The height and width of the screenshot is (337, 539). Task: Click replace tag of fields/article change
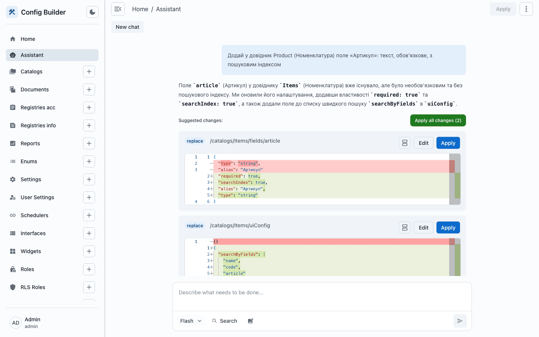195,141
